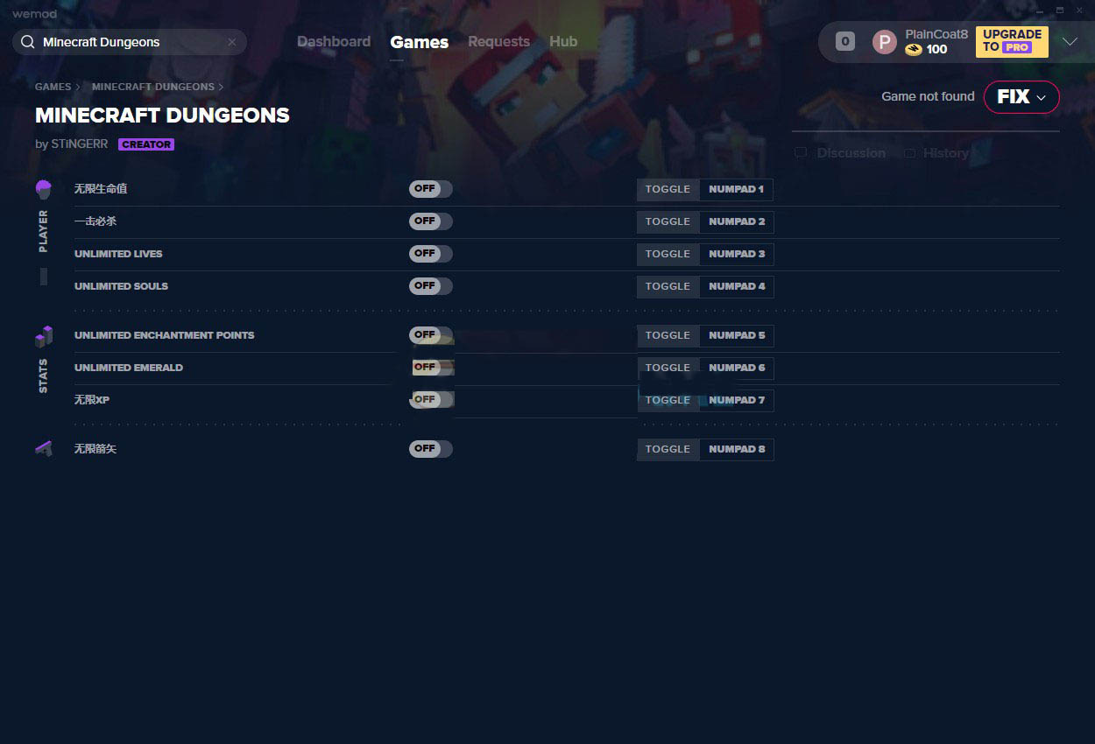
Task: Switch to the Games tab
Action: 420,42
